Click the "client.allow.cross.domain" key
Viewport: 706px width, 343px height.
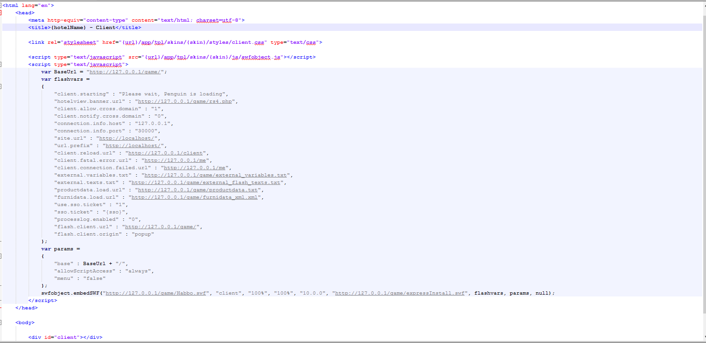(97, 109)
